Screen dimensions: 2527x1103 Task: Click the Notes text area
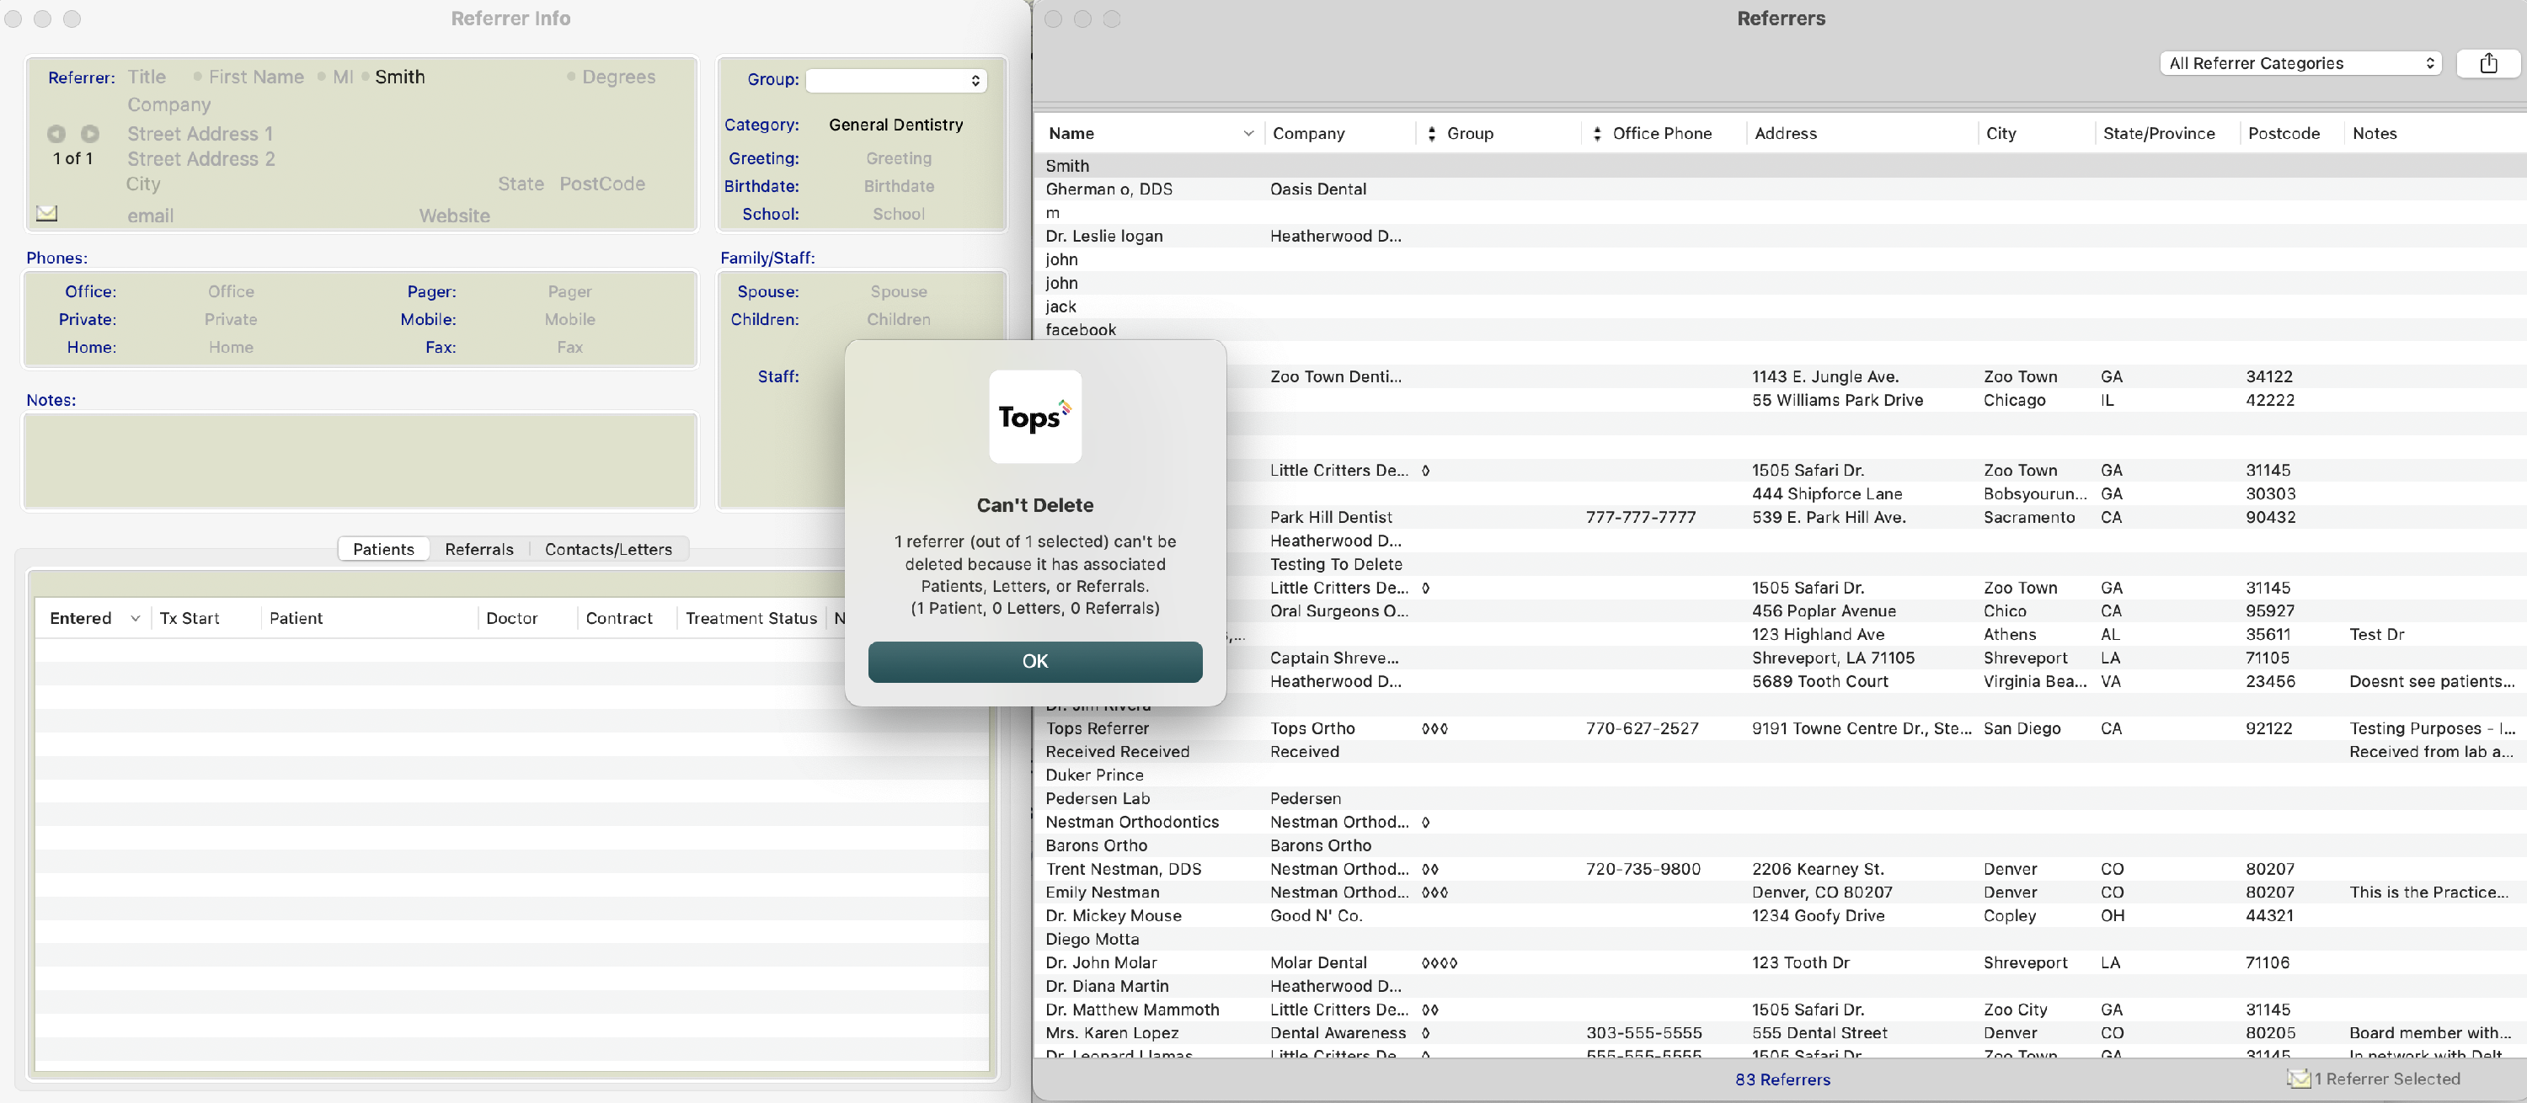pyautogui.click(x=360, y=461)
